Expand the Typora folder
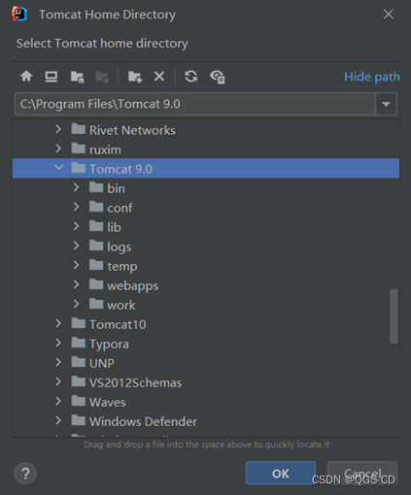This screenshot has height=495, width=411. click(58, 343)
